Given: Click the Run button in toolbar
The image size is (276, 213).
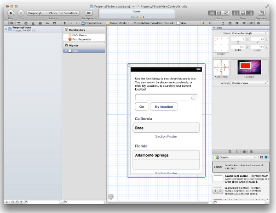Looking at the screenshot, I should tap(11, 13).
